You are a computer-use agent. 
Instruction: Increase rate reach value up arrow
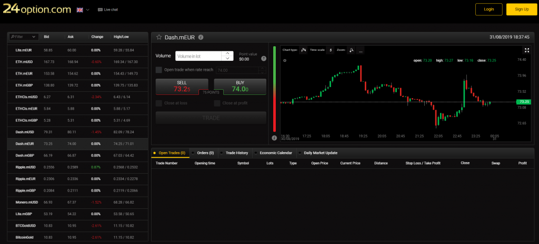coord(263,68)
